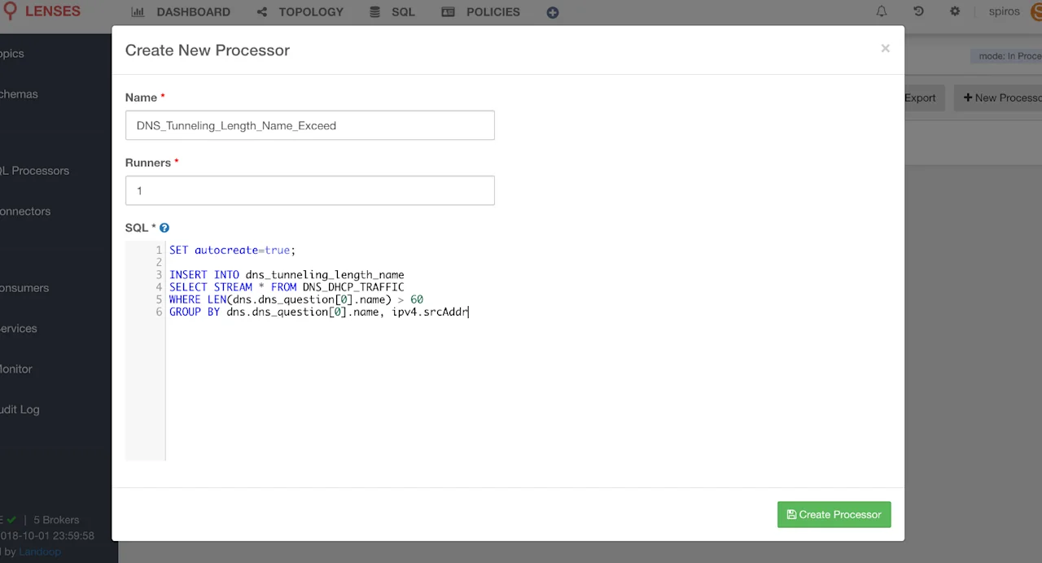Screen dimensions: 1042x563
Task: Open Services in the sidebar
Action: point(19,329)
